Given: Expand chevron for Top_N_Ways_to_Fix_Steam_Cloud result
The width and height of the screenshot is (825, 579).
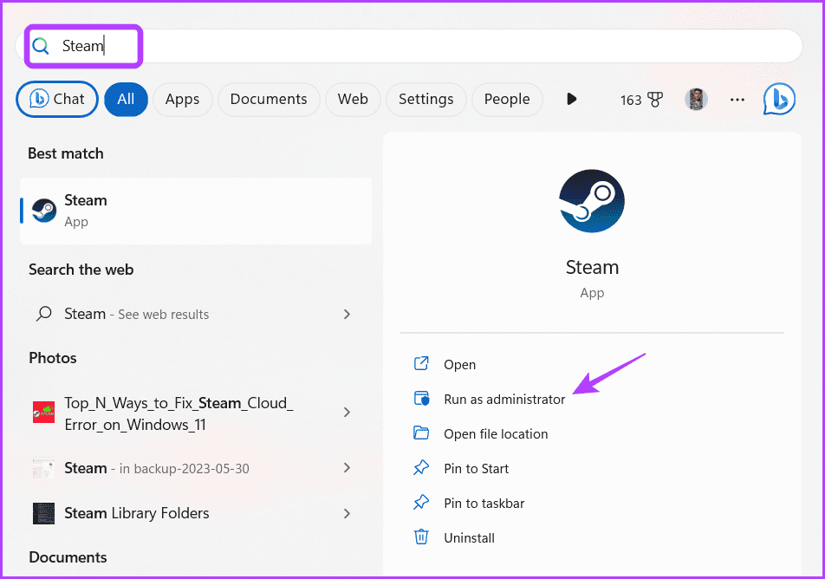Looking at the screenshot, I should tap(347, 412).
